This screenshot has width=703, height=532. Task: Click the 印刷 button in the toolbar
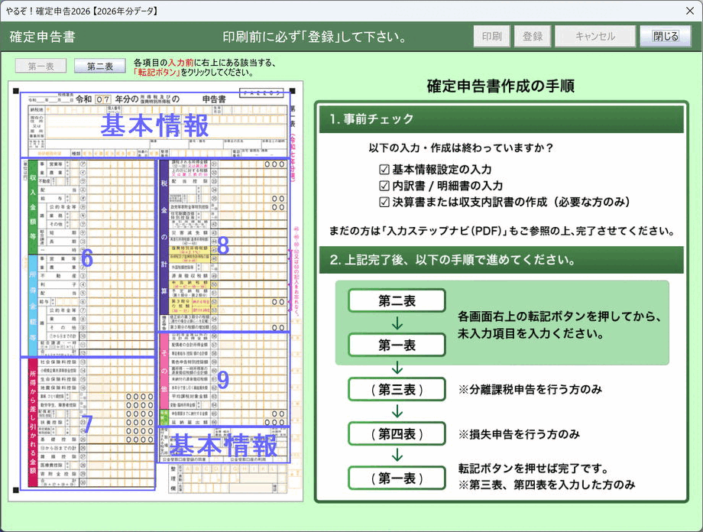[491, 35]
